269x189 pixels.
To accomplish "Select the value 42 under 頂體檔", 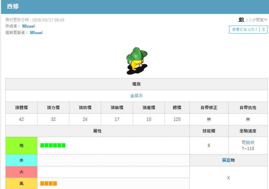I will [21, 119].
